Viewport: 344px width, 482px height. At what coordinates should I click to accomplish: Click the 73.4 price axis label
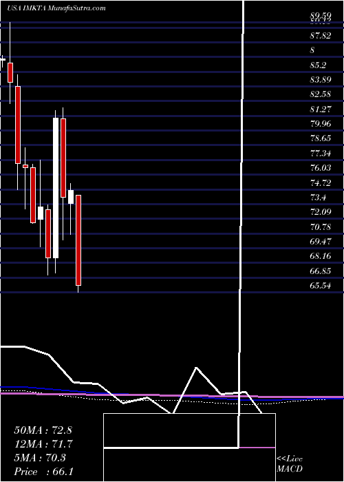(x=318, y=198)
